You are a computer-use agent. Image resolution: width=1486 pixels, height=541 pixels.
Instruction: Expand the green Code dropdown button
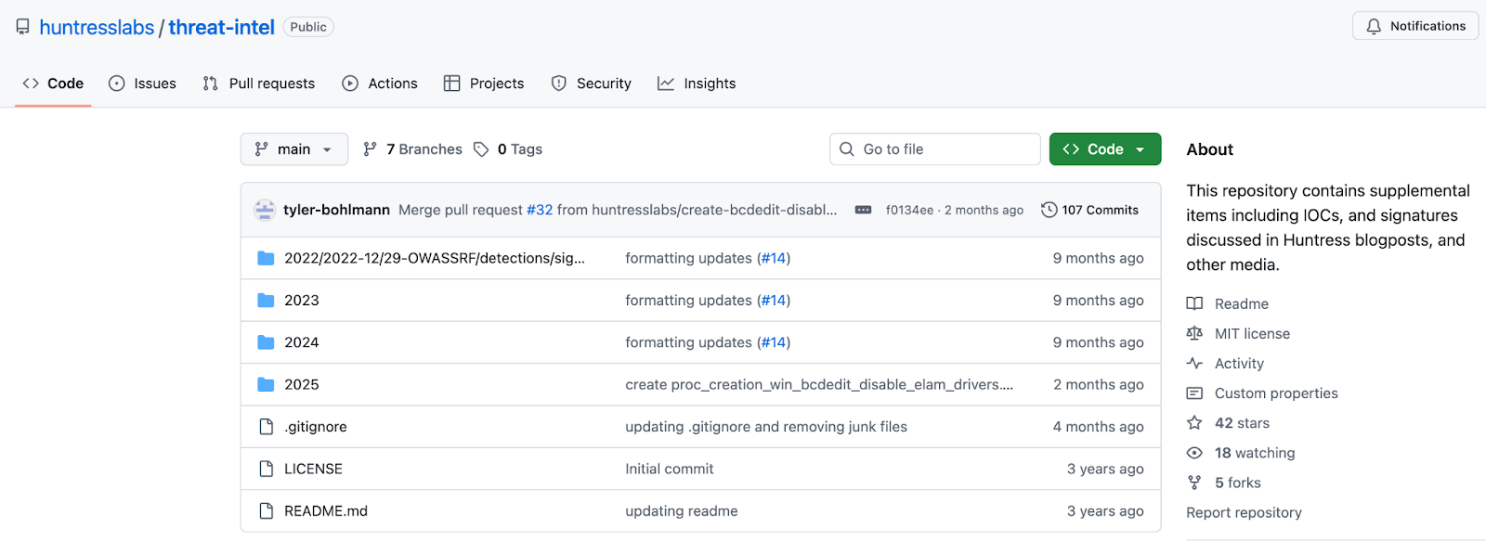tap(1105, 149)
